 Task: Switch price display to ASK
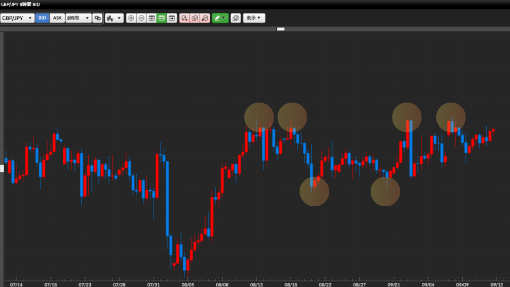[57, 18]
